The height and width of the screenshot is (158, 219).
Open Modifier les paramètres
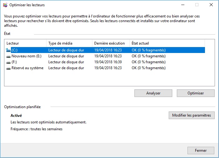(x=192, y=115)
